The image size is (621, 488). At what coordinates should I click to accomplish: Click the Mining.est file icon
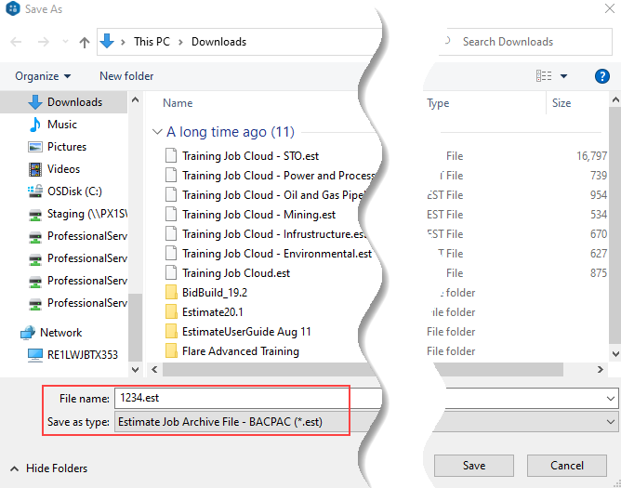click(171, 215)
